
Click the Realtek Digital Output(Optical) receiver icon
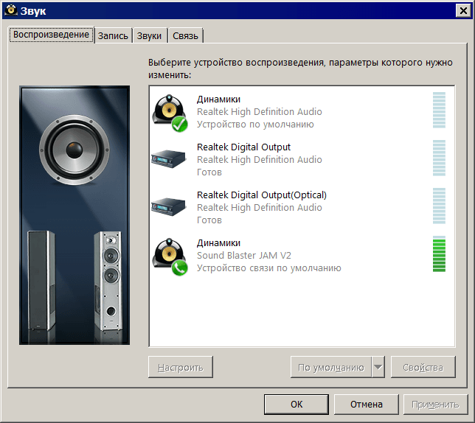point(168,206)
